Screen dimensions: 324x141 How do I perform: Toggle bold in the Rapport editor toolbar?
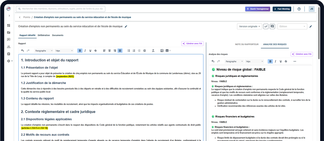(x=80, y=51)
